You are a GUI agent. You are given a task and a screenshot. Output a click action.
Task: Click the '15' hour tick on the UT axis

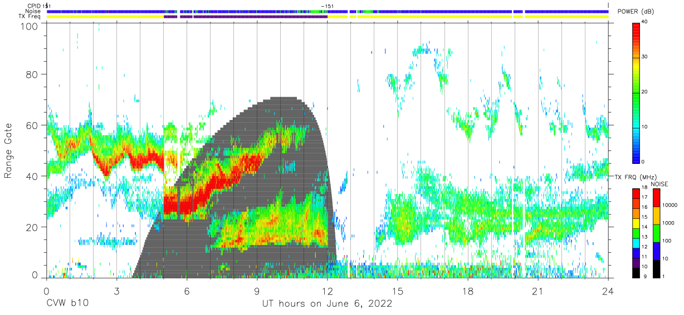398,291
